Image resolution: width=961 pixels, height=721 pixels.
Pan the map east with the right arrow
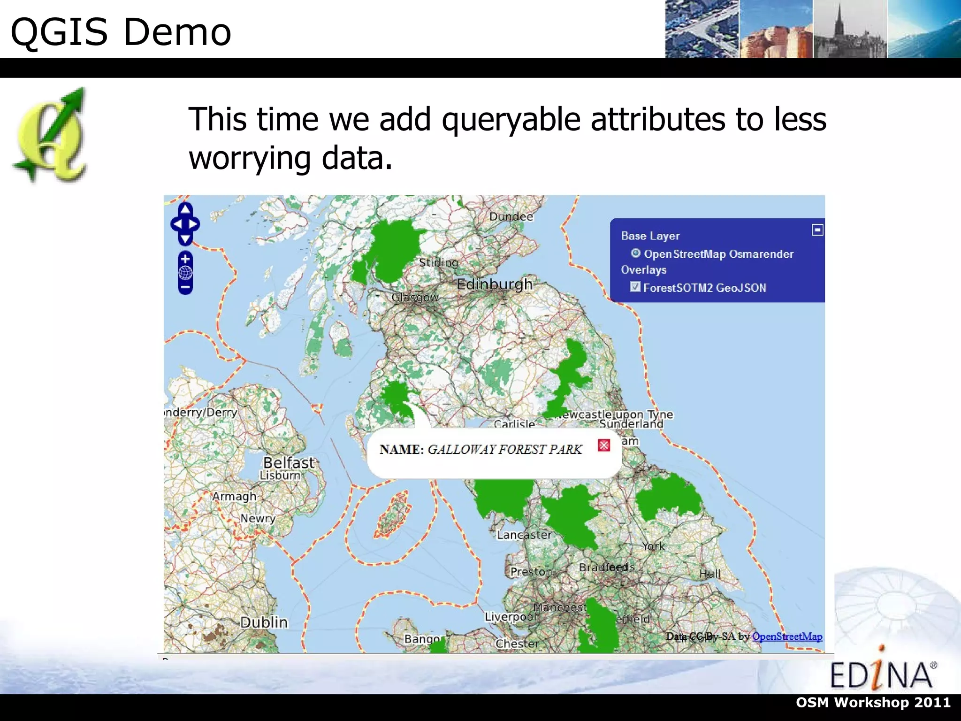(193, 224)
